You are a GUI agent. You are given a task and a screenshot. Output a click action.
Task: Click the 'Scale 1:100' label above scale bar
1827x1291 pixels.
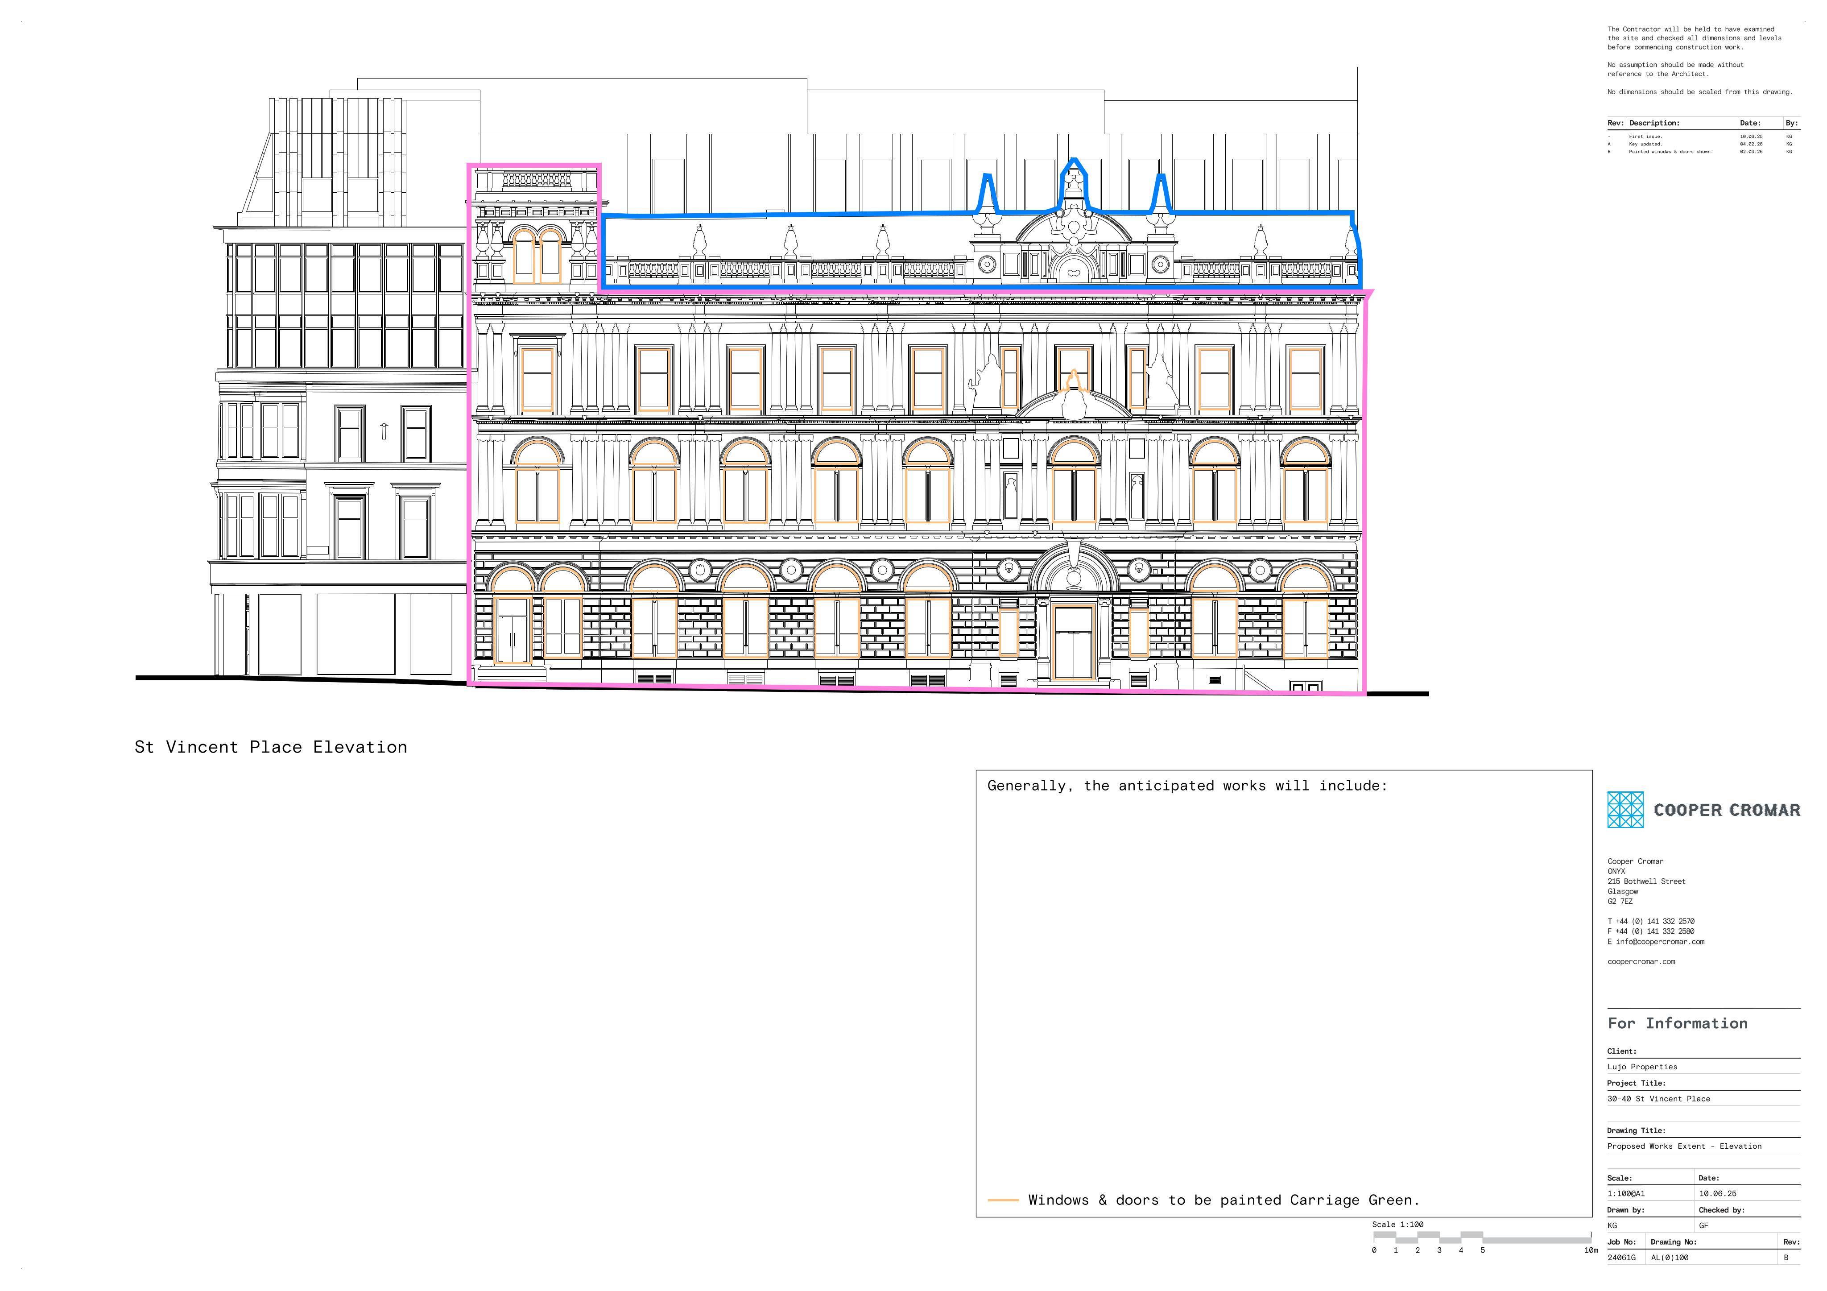tap(1397, 1225)
